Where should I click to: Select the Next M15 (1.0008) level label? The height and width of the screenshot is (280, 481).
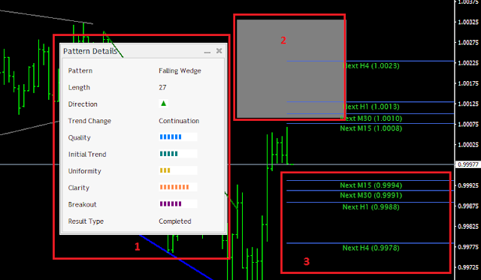pos(371,128)
